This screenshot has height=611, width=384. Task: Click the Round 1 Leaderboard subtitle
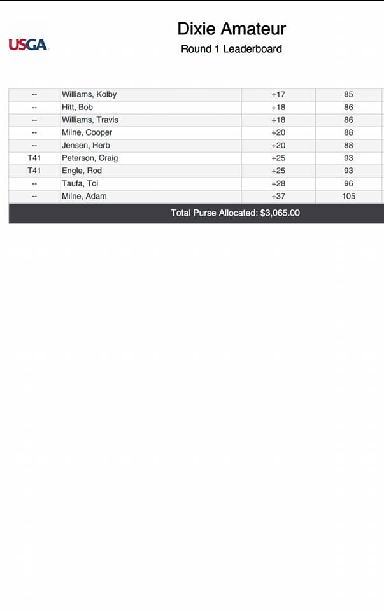(x=231, y=49)
